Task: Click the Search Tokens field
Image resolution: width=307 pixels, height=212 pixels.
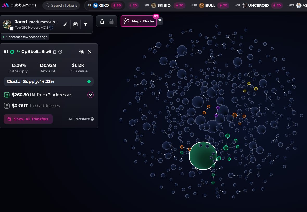Action: [61, 5]
